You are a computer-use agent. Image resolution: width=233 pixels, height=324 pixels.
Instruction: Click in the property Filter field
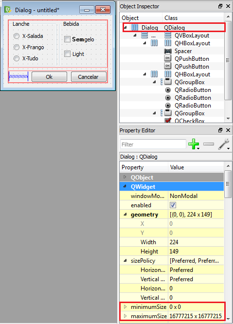click(153, 144)
